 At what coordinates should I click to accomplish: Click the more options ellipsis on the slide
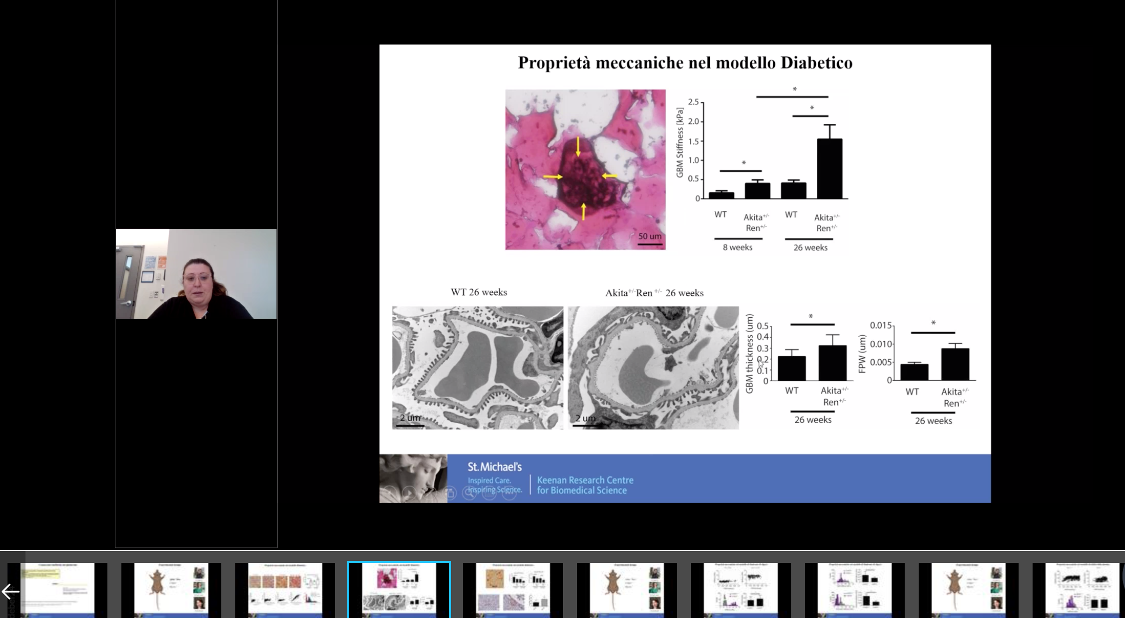(509, 493)
